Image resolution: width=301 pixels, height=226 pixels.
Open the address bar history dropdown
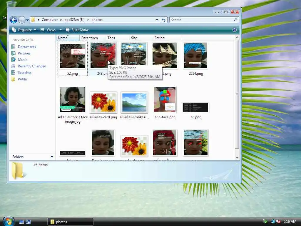tap(157, 20)
